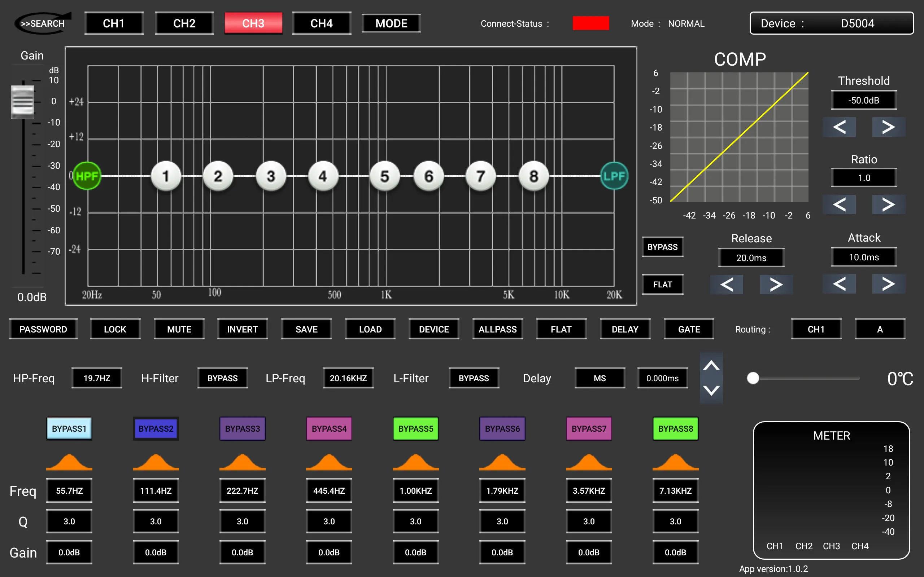
Task: Decrease Release time with left arrow
Action: coord(727,285)
